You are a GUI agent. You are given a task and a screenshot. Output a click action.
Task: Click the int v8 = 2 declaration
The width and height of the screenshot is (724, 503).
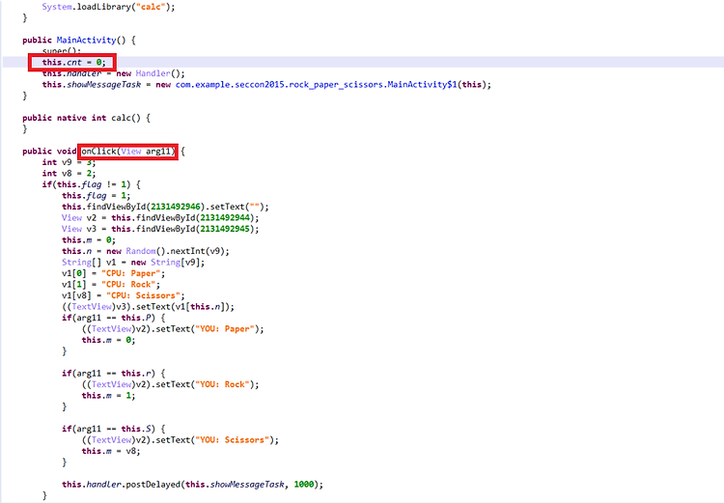[69, 173]
